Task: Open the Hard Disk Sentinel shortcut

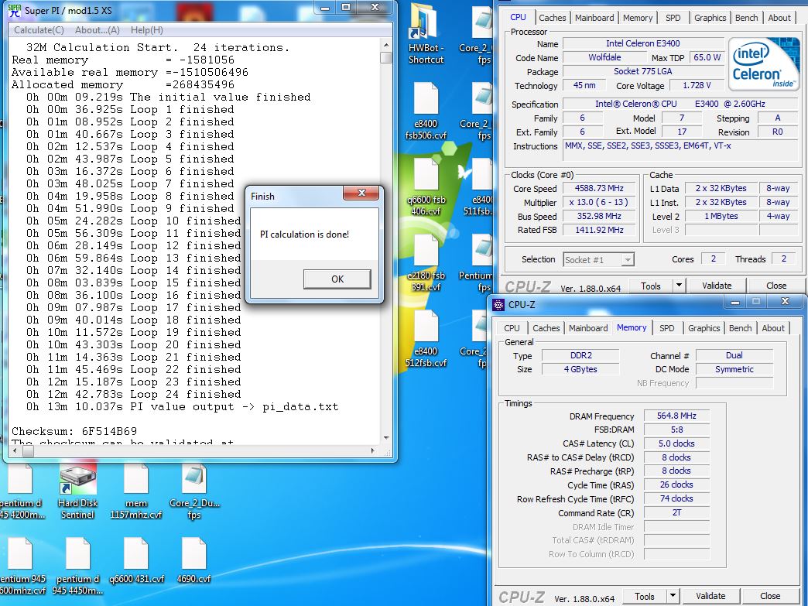Action: pyautogui.click(x=77, y=491)
